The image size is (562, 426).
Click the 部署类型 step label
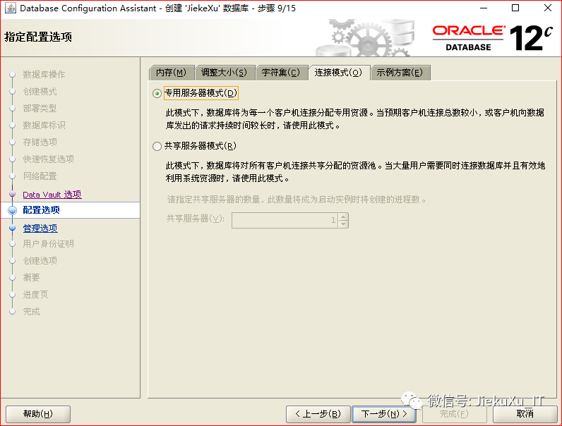point(40,109)
